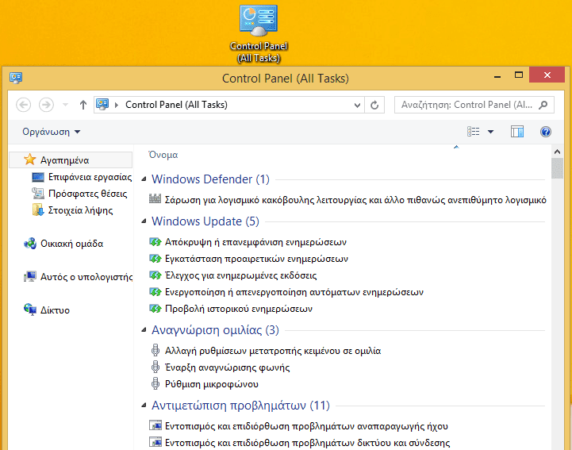Open recent locations dropdown arrow

pyautogui.click(x=66, y=105)
